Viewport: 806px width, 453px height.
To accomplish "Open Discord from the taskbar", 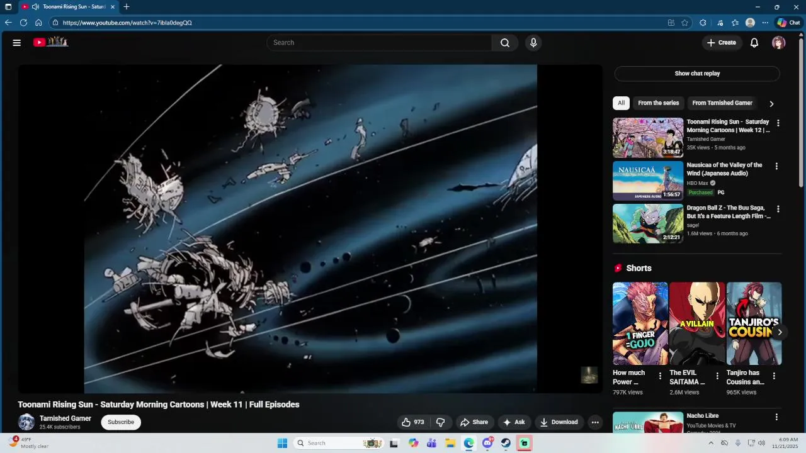I will coord(487,443).
